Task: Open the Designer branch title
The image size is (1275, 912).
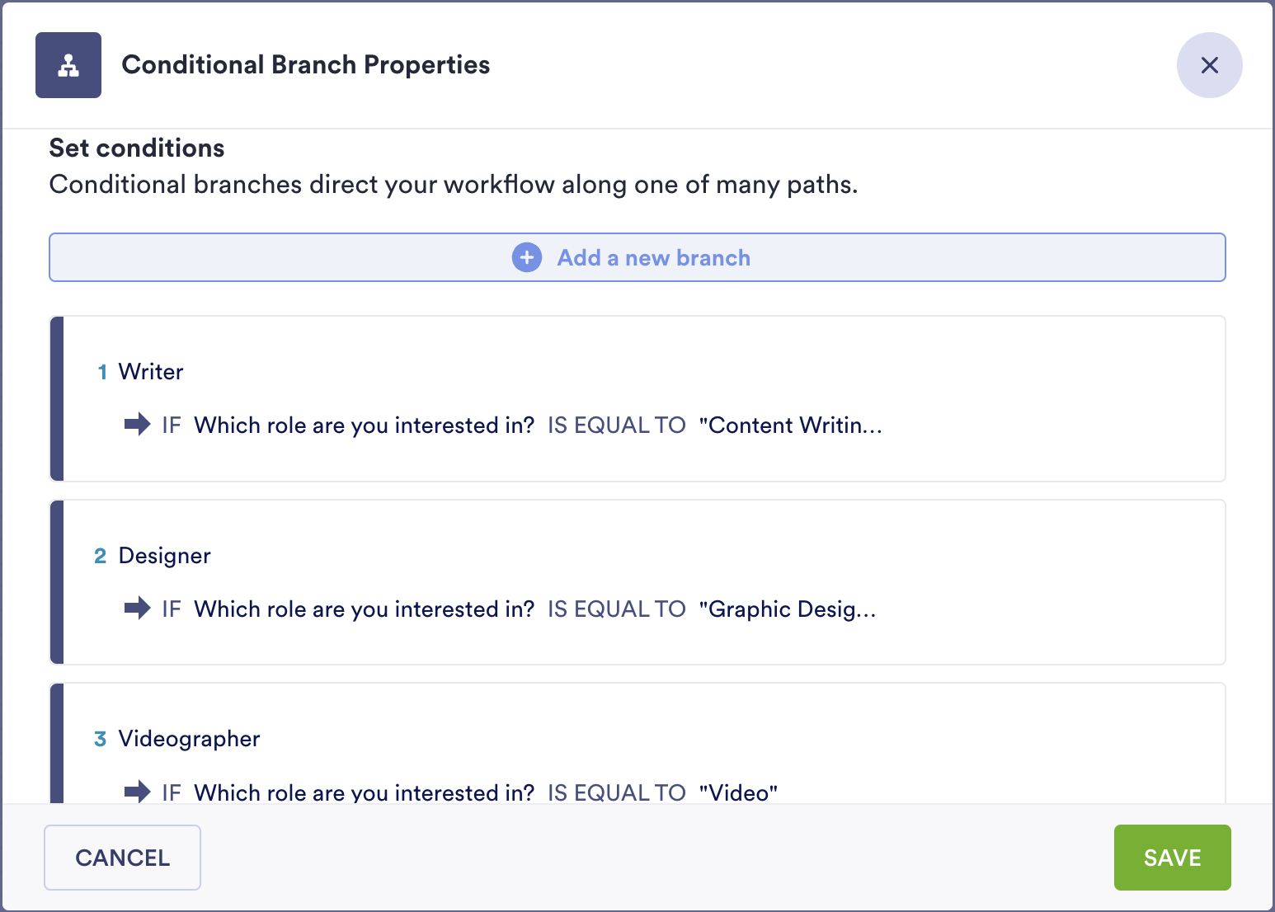Action: click(x=164, y=556)
